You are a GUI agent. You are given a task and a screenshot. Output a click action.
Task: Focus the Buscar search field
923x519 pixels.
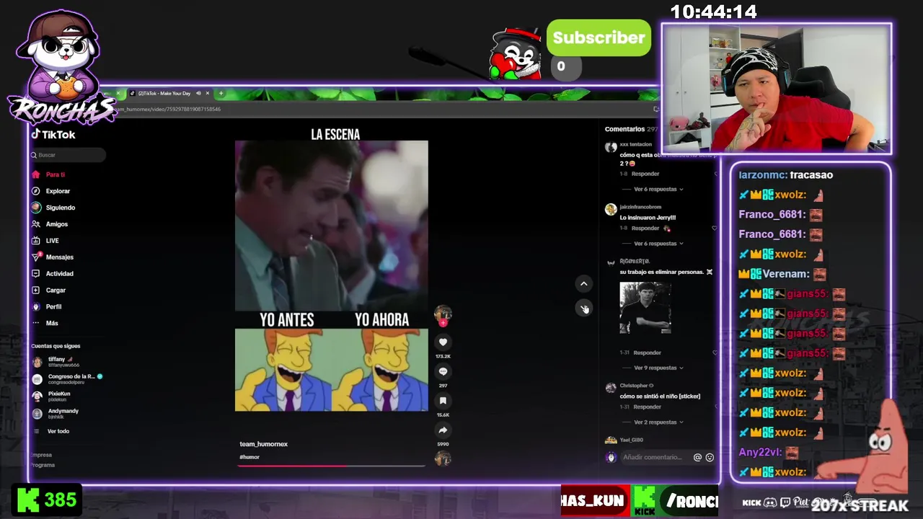tap(68, 155)
